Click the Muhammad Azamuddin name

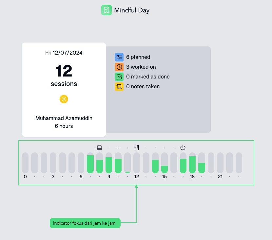[x=64, y=118]
